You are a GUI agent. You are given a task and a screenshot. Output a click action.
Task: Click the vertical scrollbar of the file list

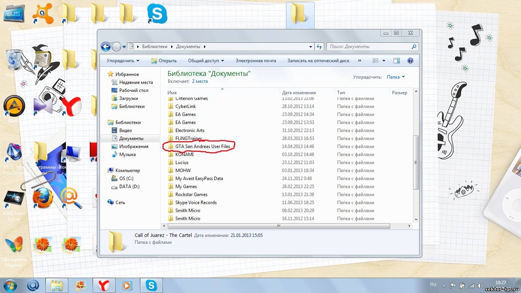click(x=416, y=162)
